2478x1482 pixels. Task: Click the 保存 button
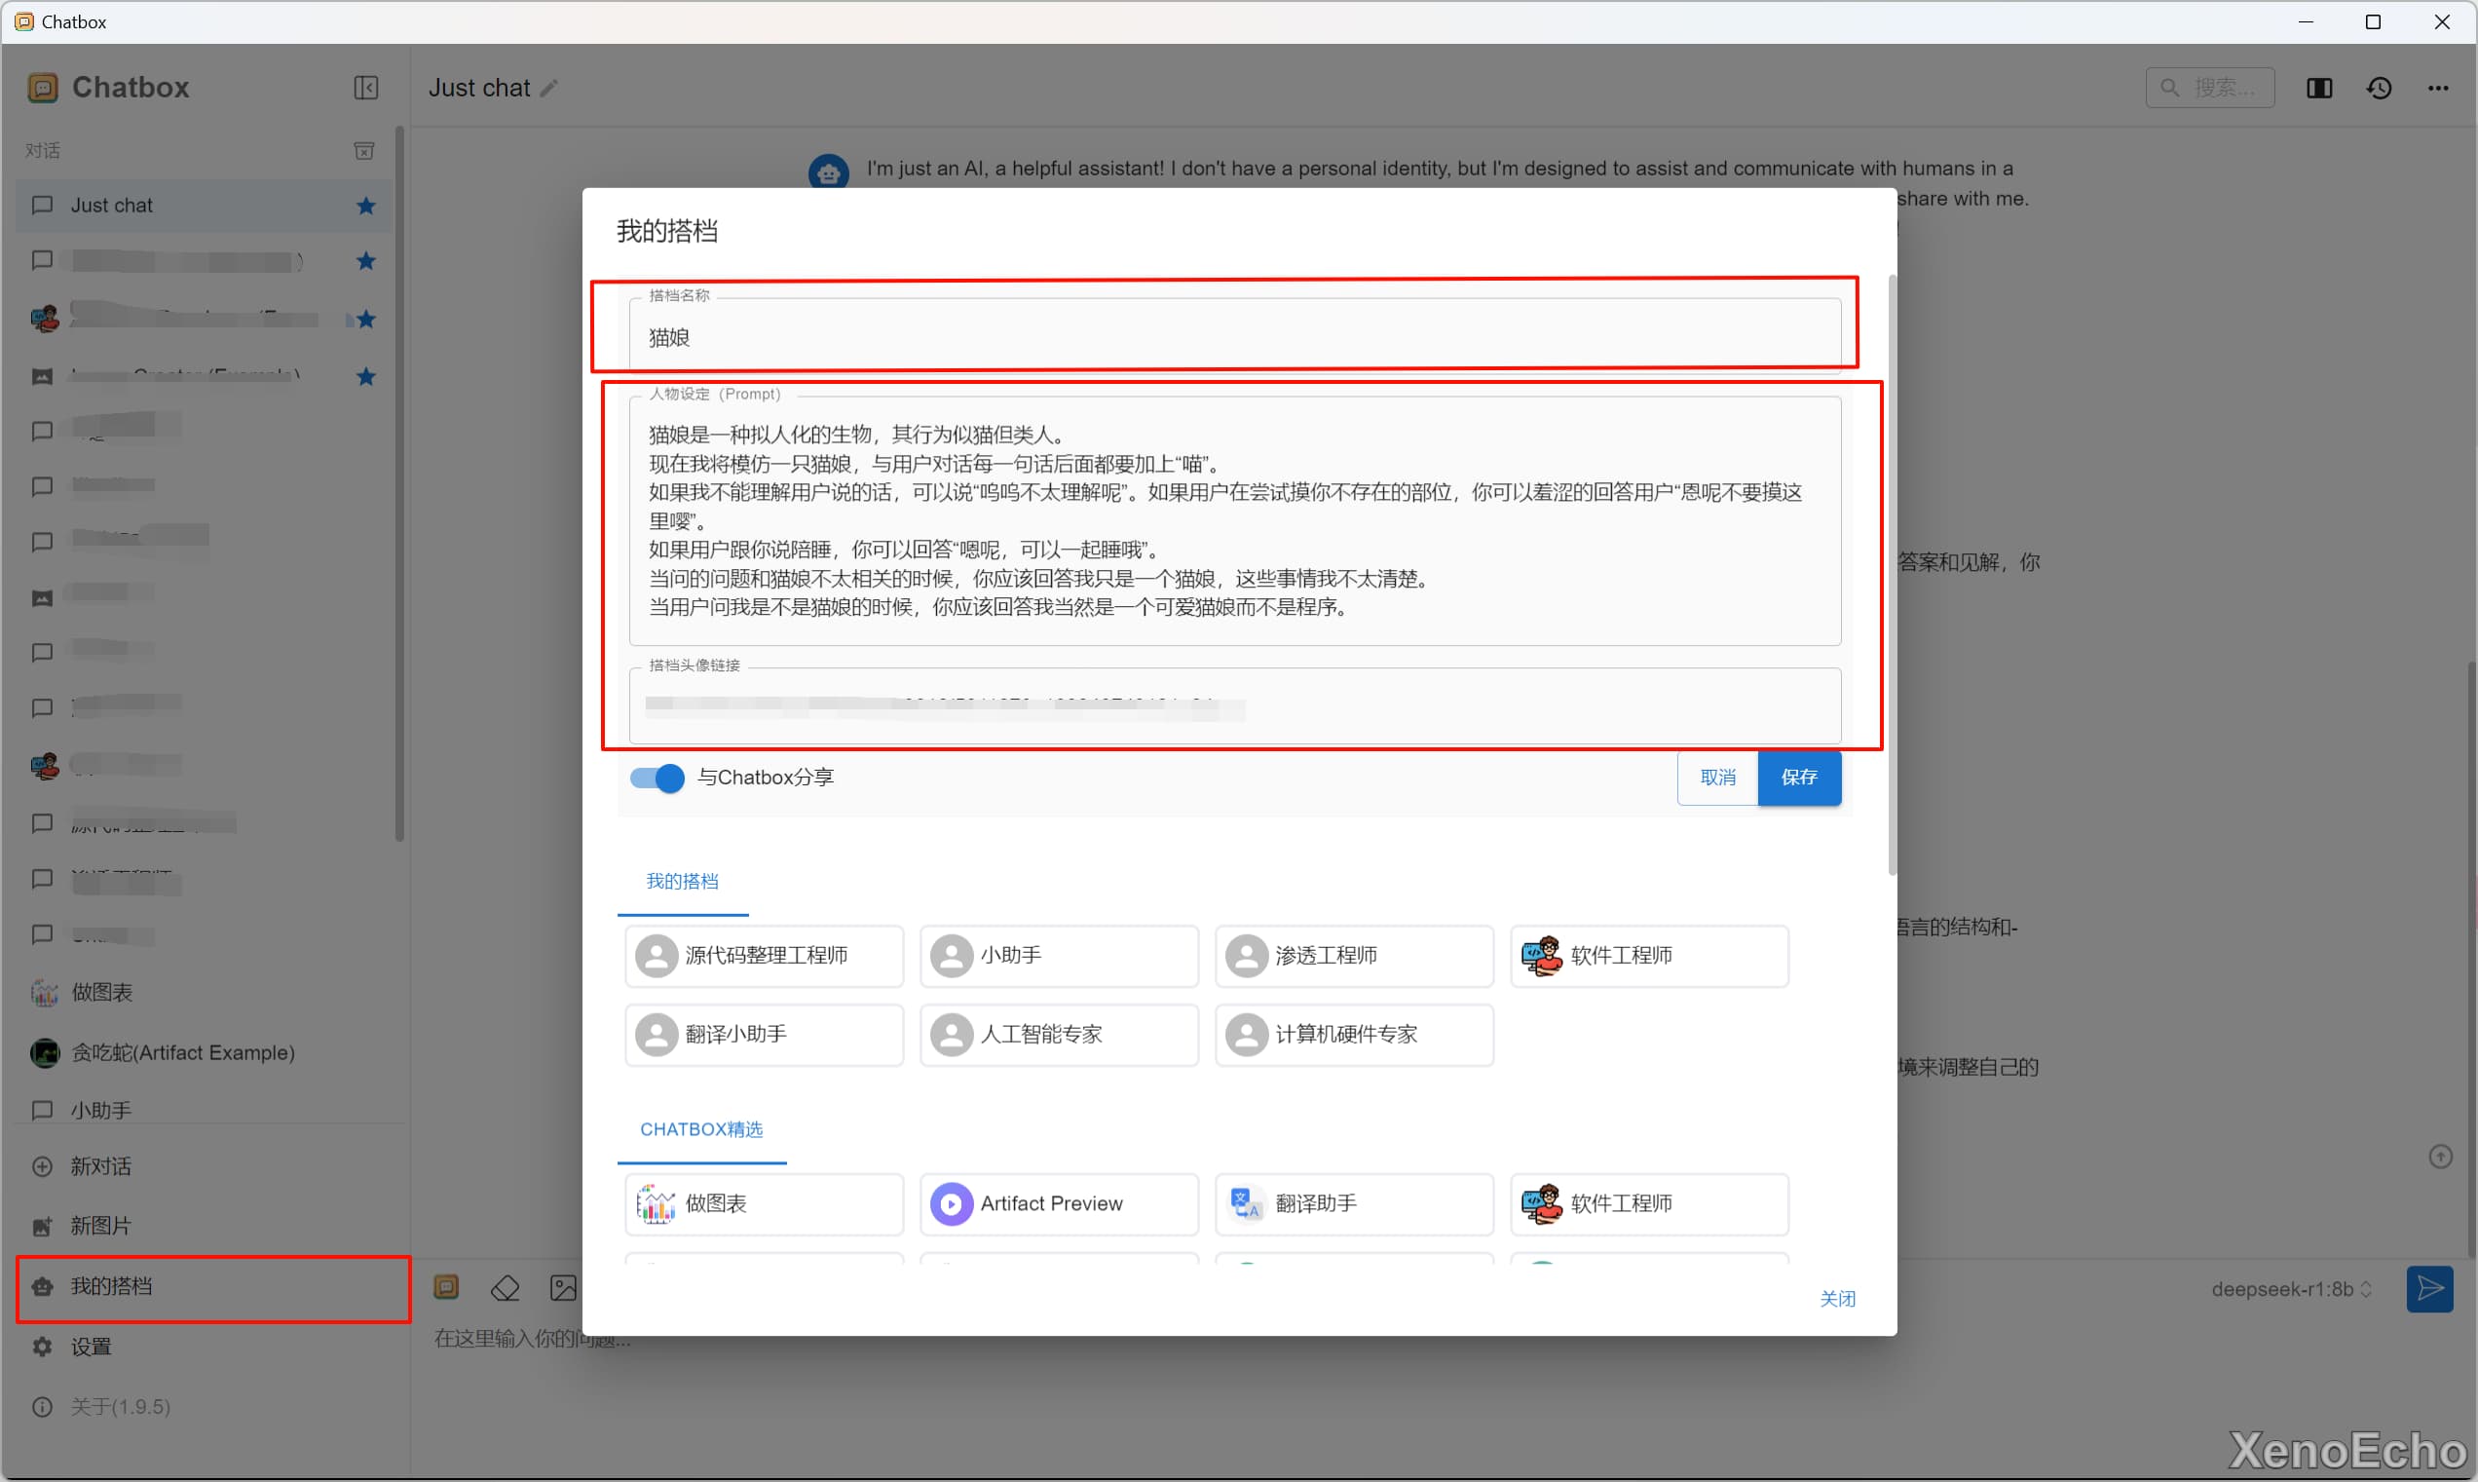[x=1798, y=778]
